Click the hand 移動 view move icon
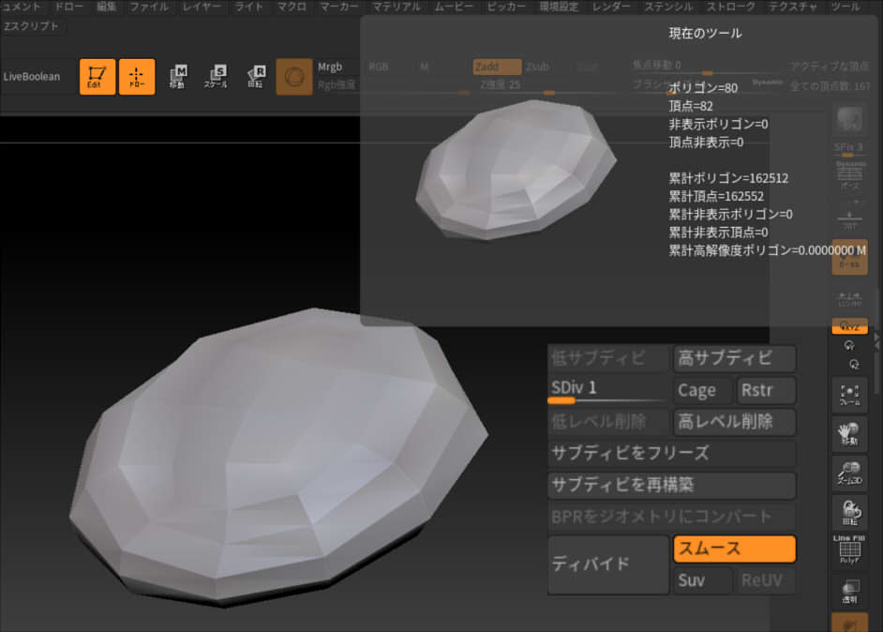 (x=850, y=434)
